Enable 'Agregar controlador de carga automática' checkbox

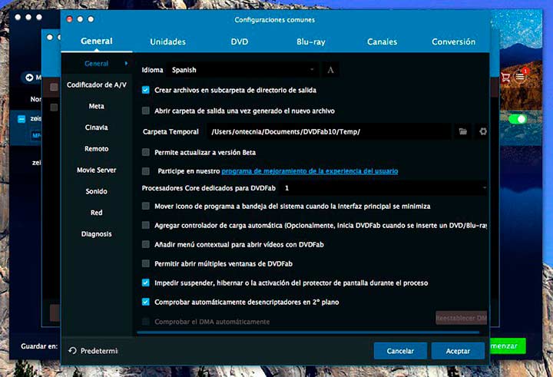point(146,225)
